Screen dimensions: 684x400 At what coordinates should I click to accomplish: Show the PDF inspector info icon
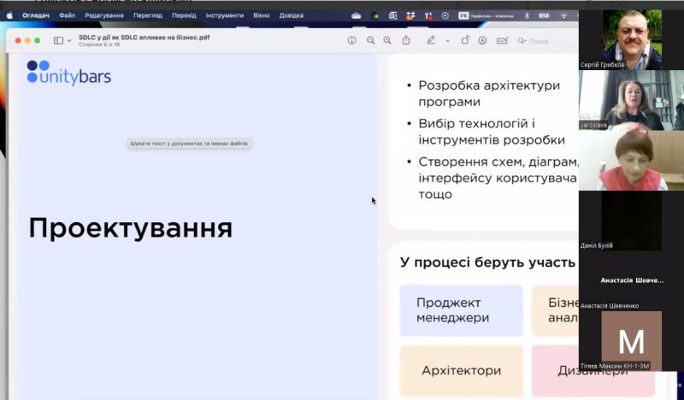351,40
